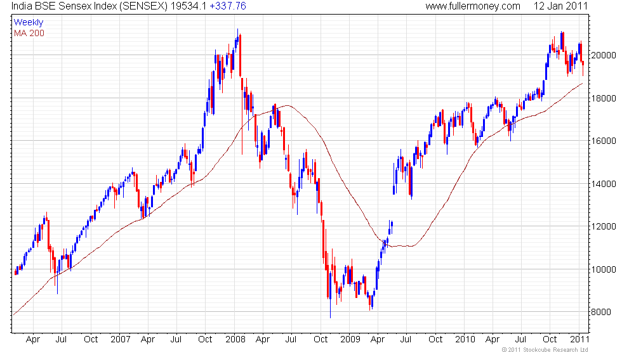This screenshot has width=622, height=355.
Task: Click the '18000' y-axis label
Action: 604,98
